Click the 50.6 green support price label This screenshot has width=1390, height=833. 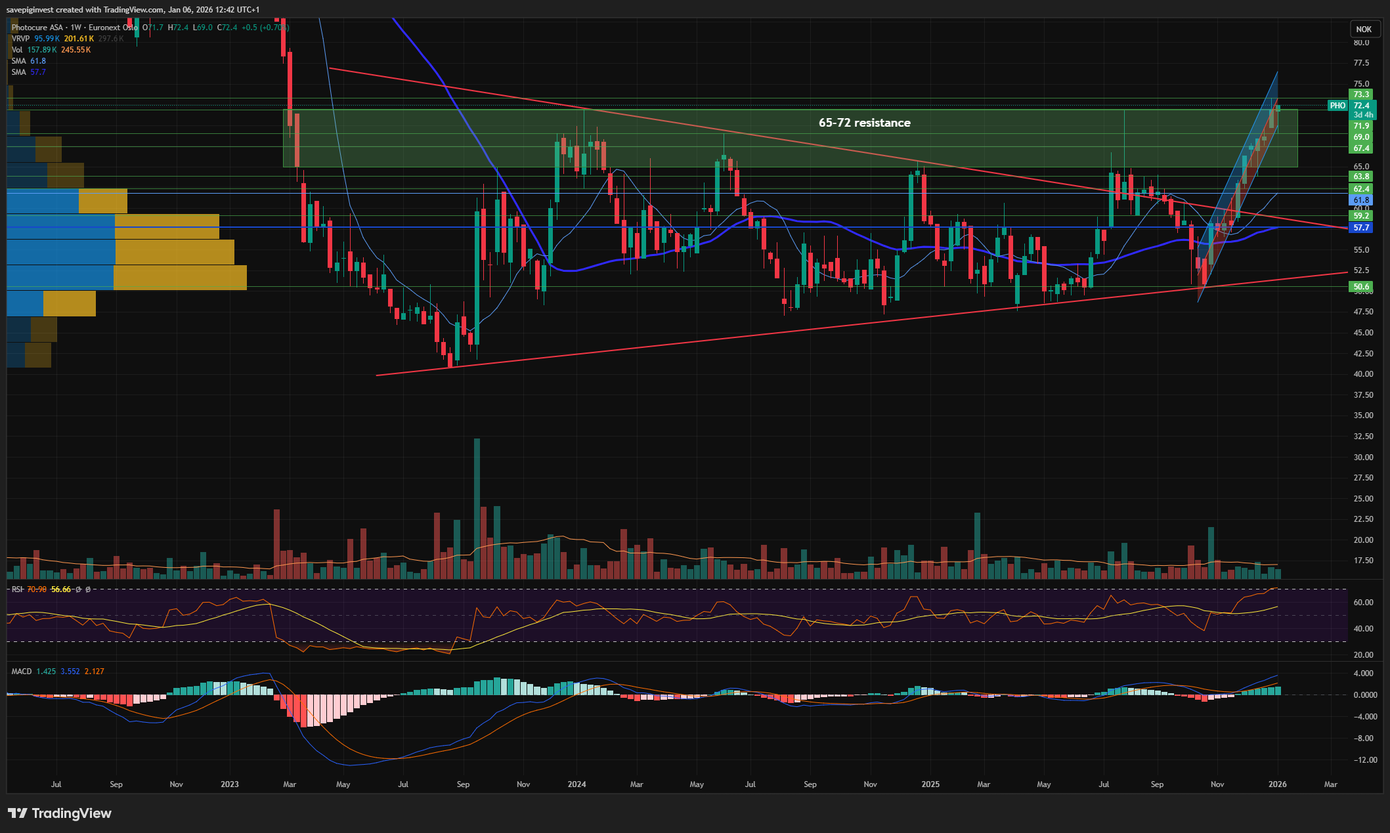click(x=1361, y=287)
